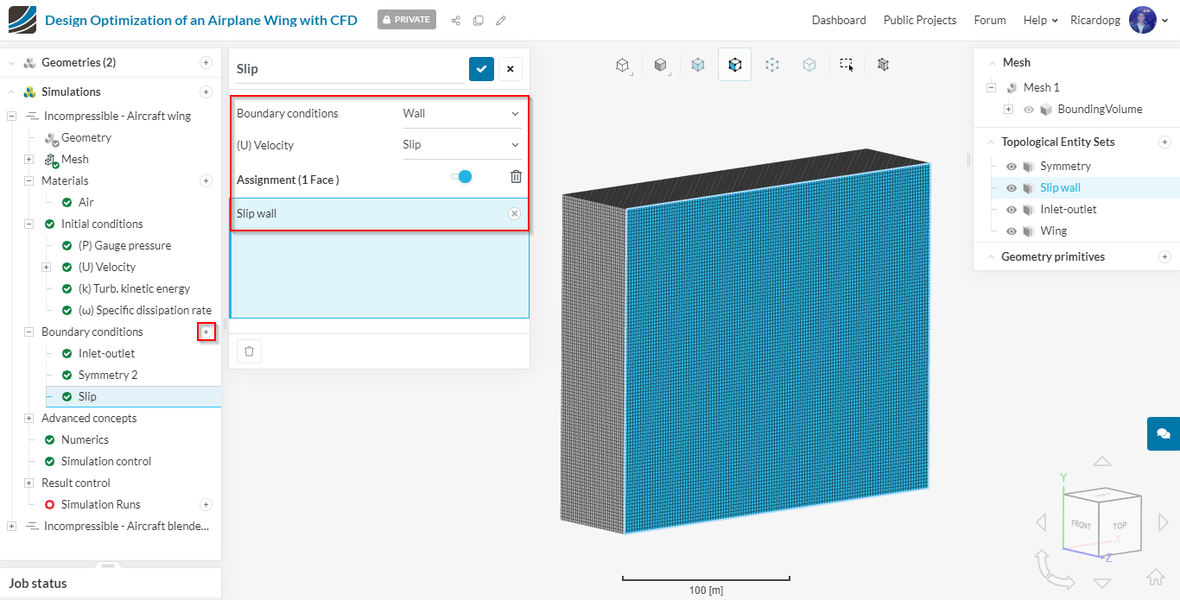
Task: Select Inlet-outlet boundary condition
Action: (106, 353)
